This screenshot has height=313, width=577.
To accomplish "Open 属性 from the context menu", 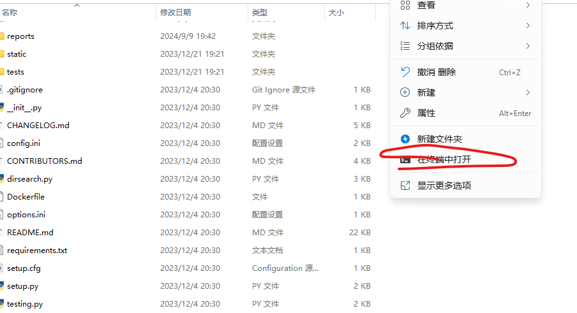I will pyautogui.click(x=466, y=113).
